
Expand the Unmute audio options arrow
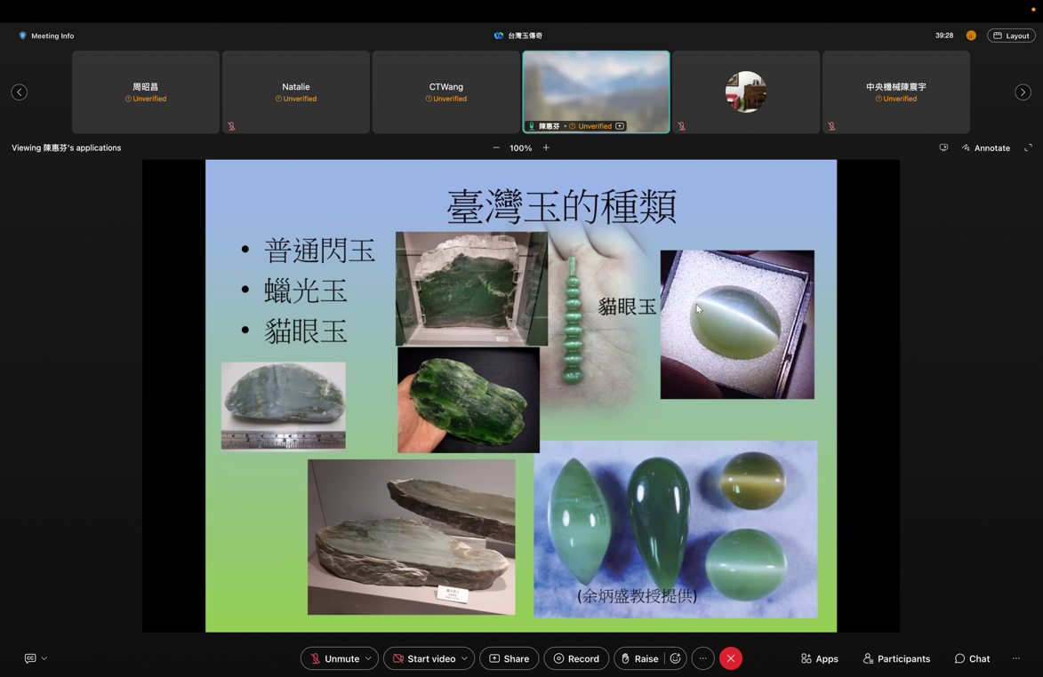pos(368,658)
